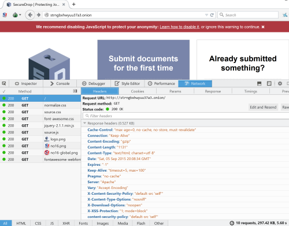
Task: Toggle the Images request filter
Action: tap(103, 223)
